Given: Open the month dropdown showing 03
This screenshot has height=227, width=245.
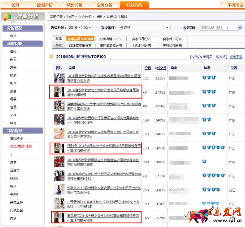Looking at the screenshot, I should 88,28.
